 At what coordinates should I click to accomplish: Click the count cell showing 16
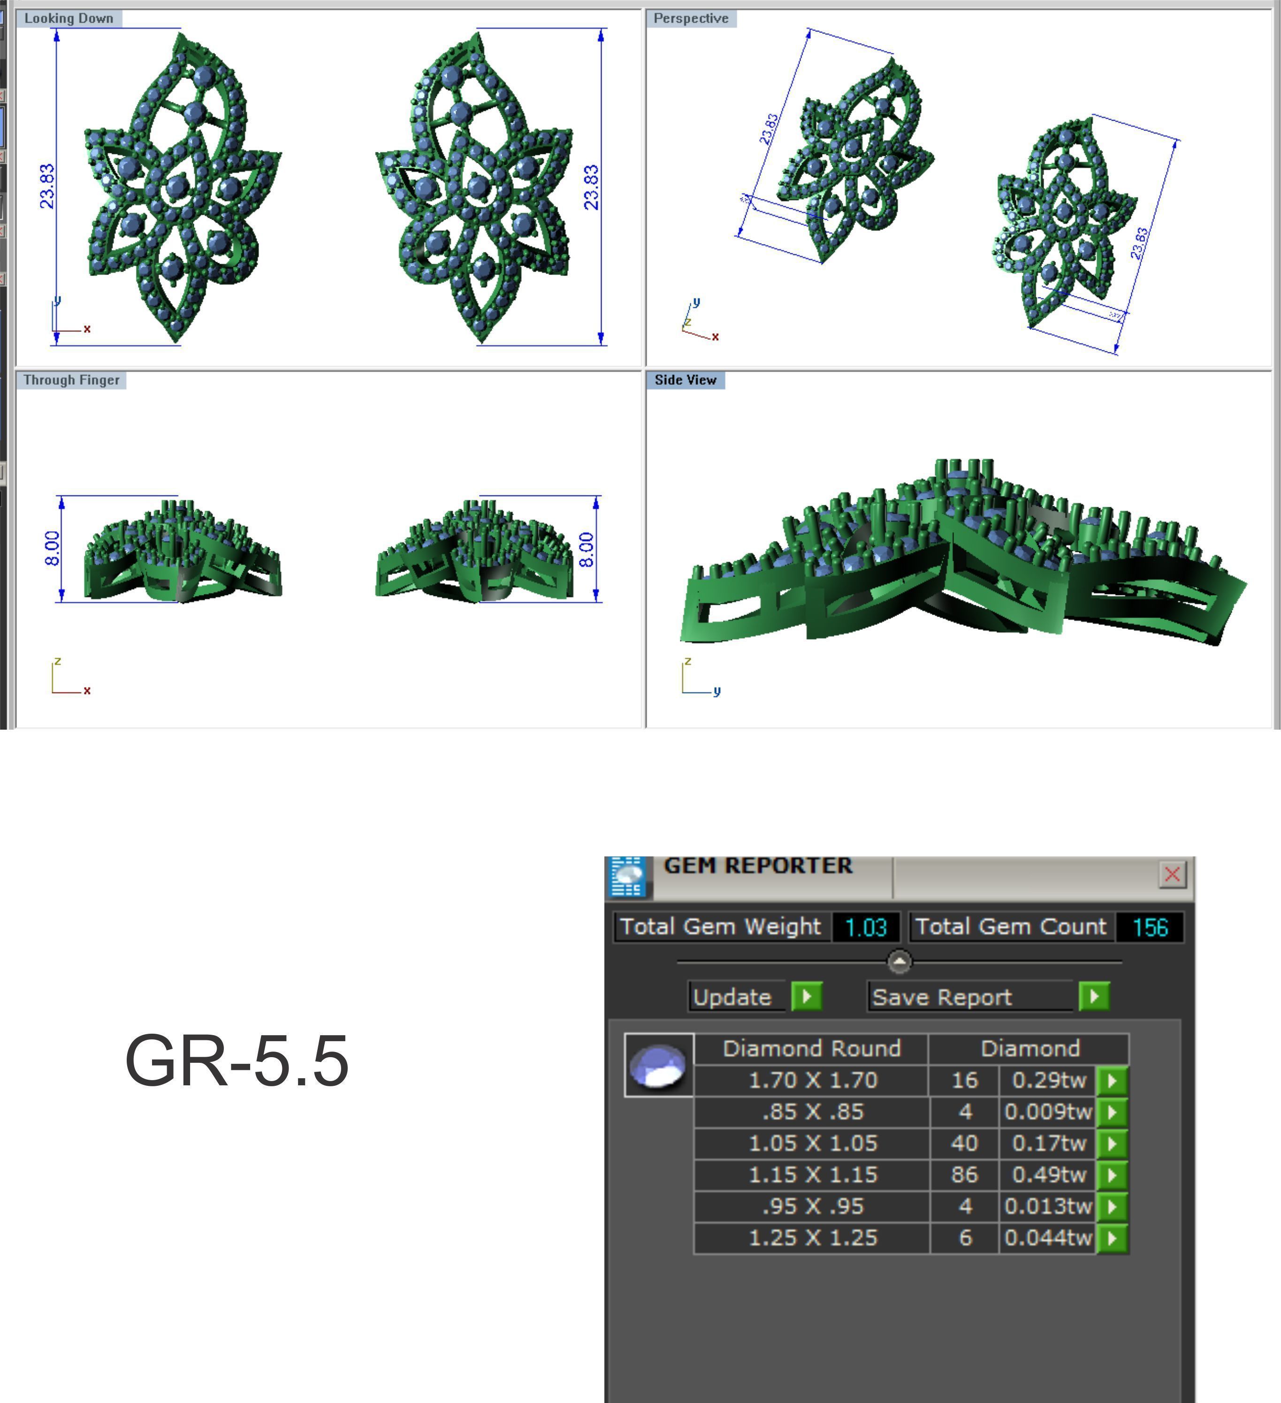click(x=964, y=1081)
